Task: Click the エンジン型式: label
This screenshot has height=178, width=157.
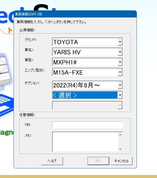Action: 35,70
